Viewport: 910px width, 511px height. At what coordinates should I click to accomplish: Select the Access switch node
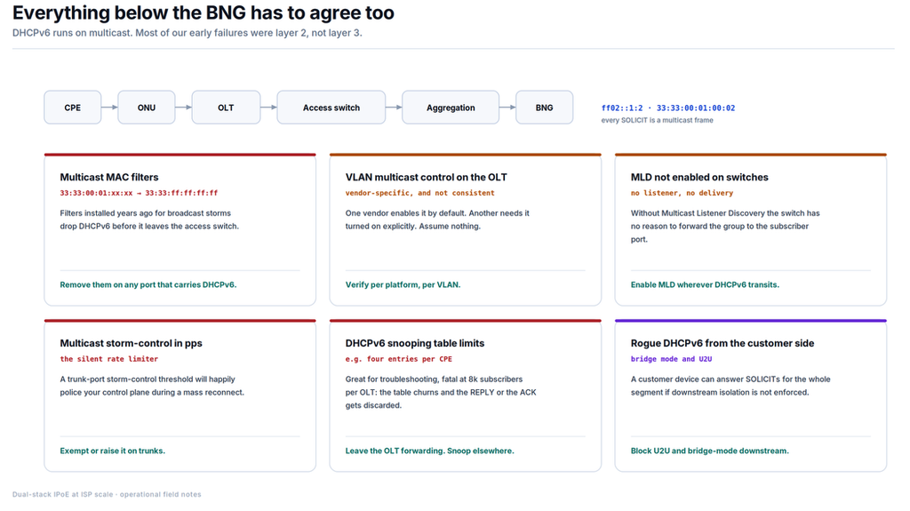[331, 108]
